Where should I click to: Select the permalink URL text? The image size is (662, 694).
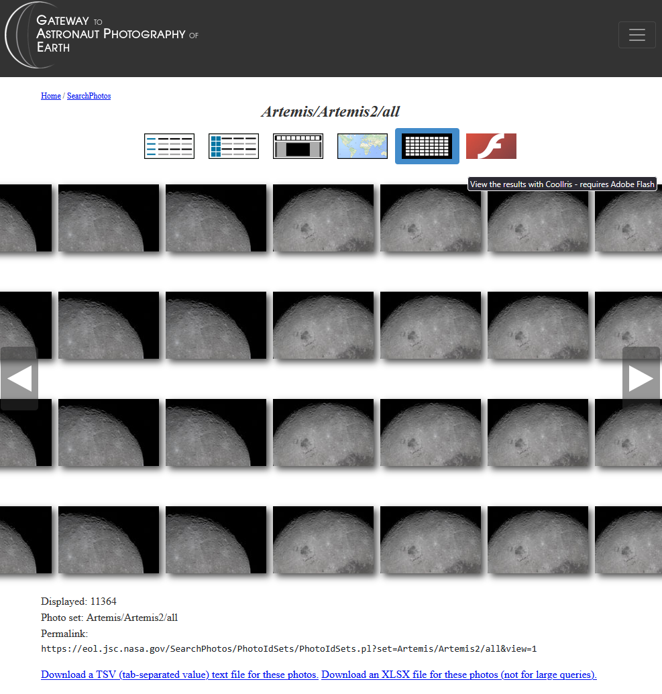click(288, 649)
